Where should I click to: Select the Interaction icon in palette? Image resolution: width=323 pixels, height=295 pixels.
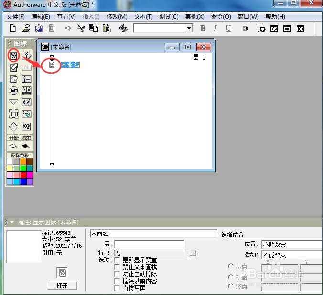27,55
